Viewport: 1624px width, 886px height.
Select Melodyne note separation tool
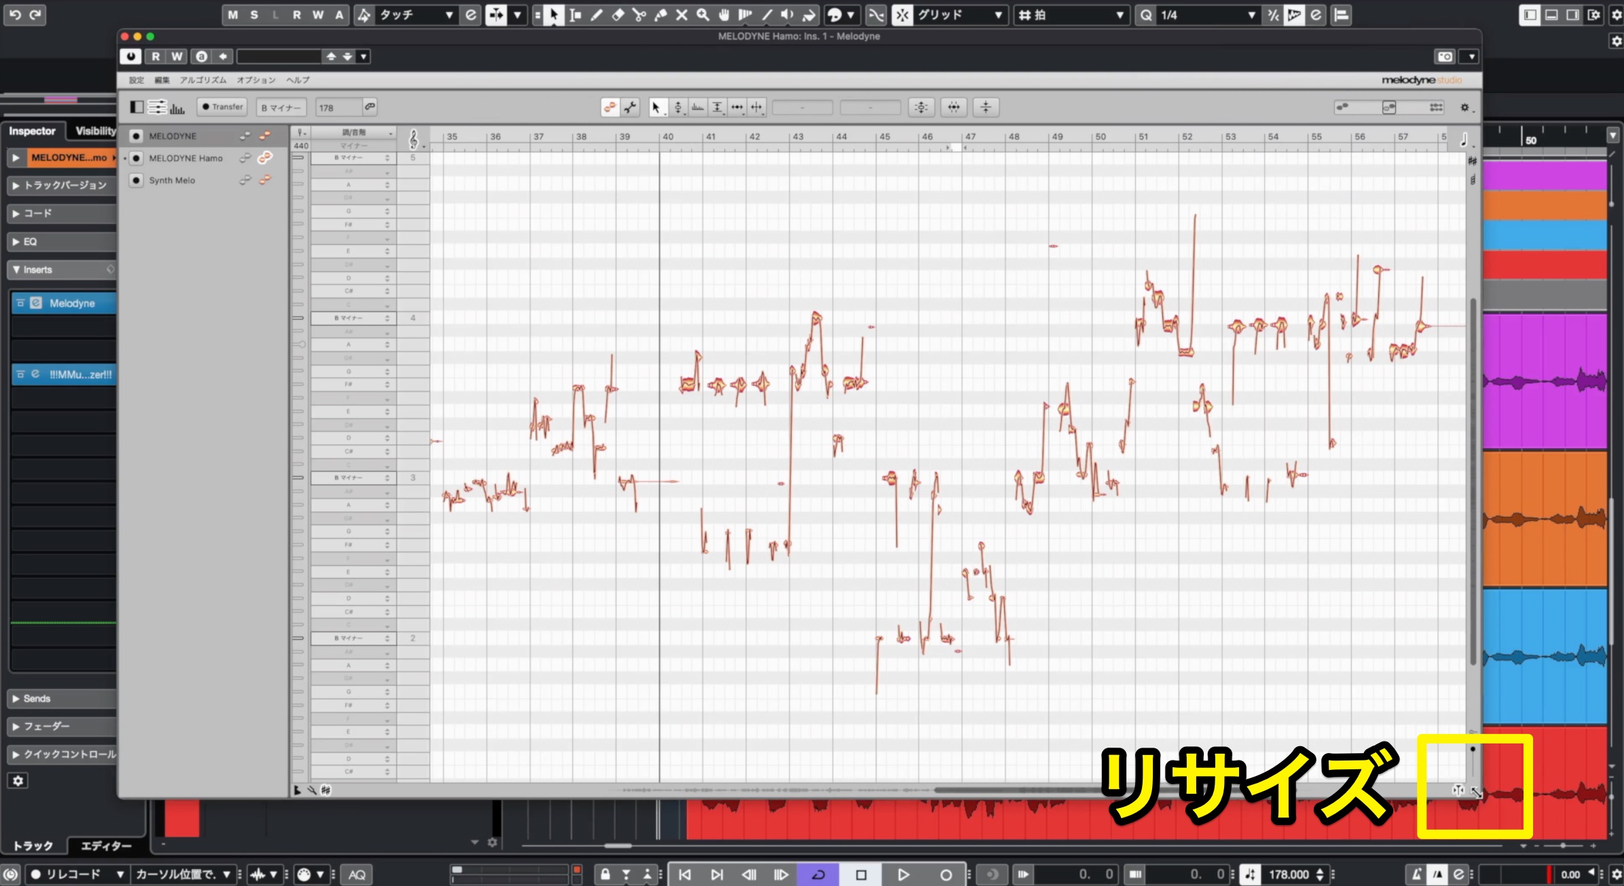coord(756,107)
